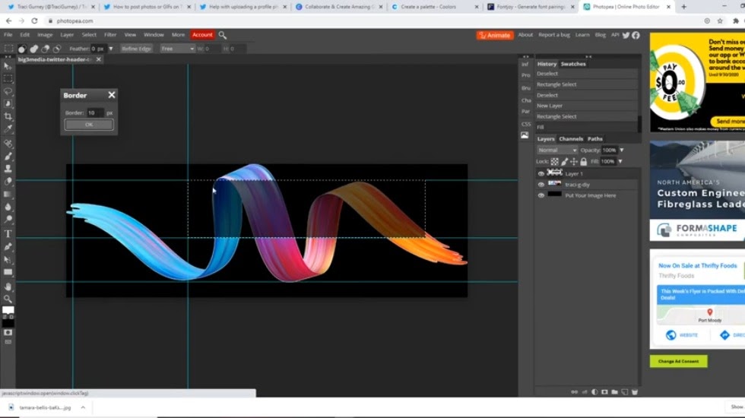
Task: Hide Put Your Image Here layer
Action: [541, 196]
